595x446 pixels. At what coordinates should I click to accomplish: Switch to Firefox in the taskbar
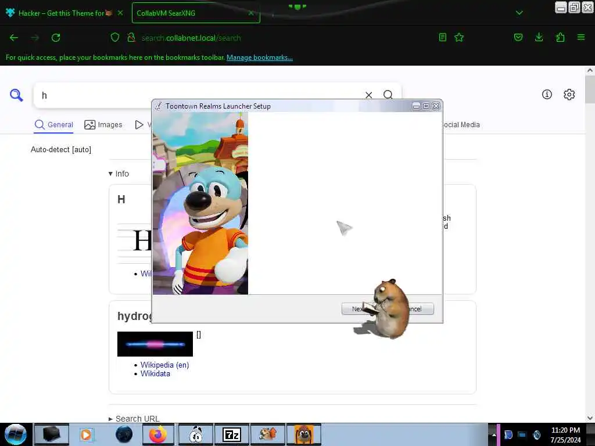point(158,434)
